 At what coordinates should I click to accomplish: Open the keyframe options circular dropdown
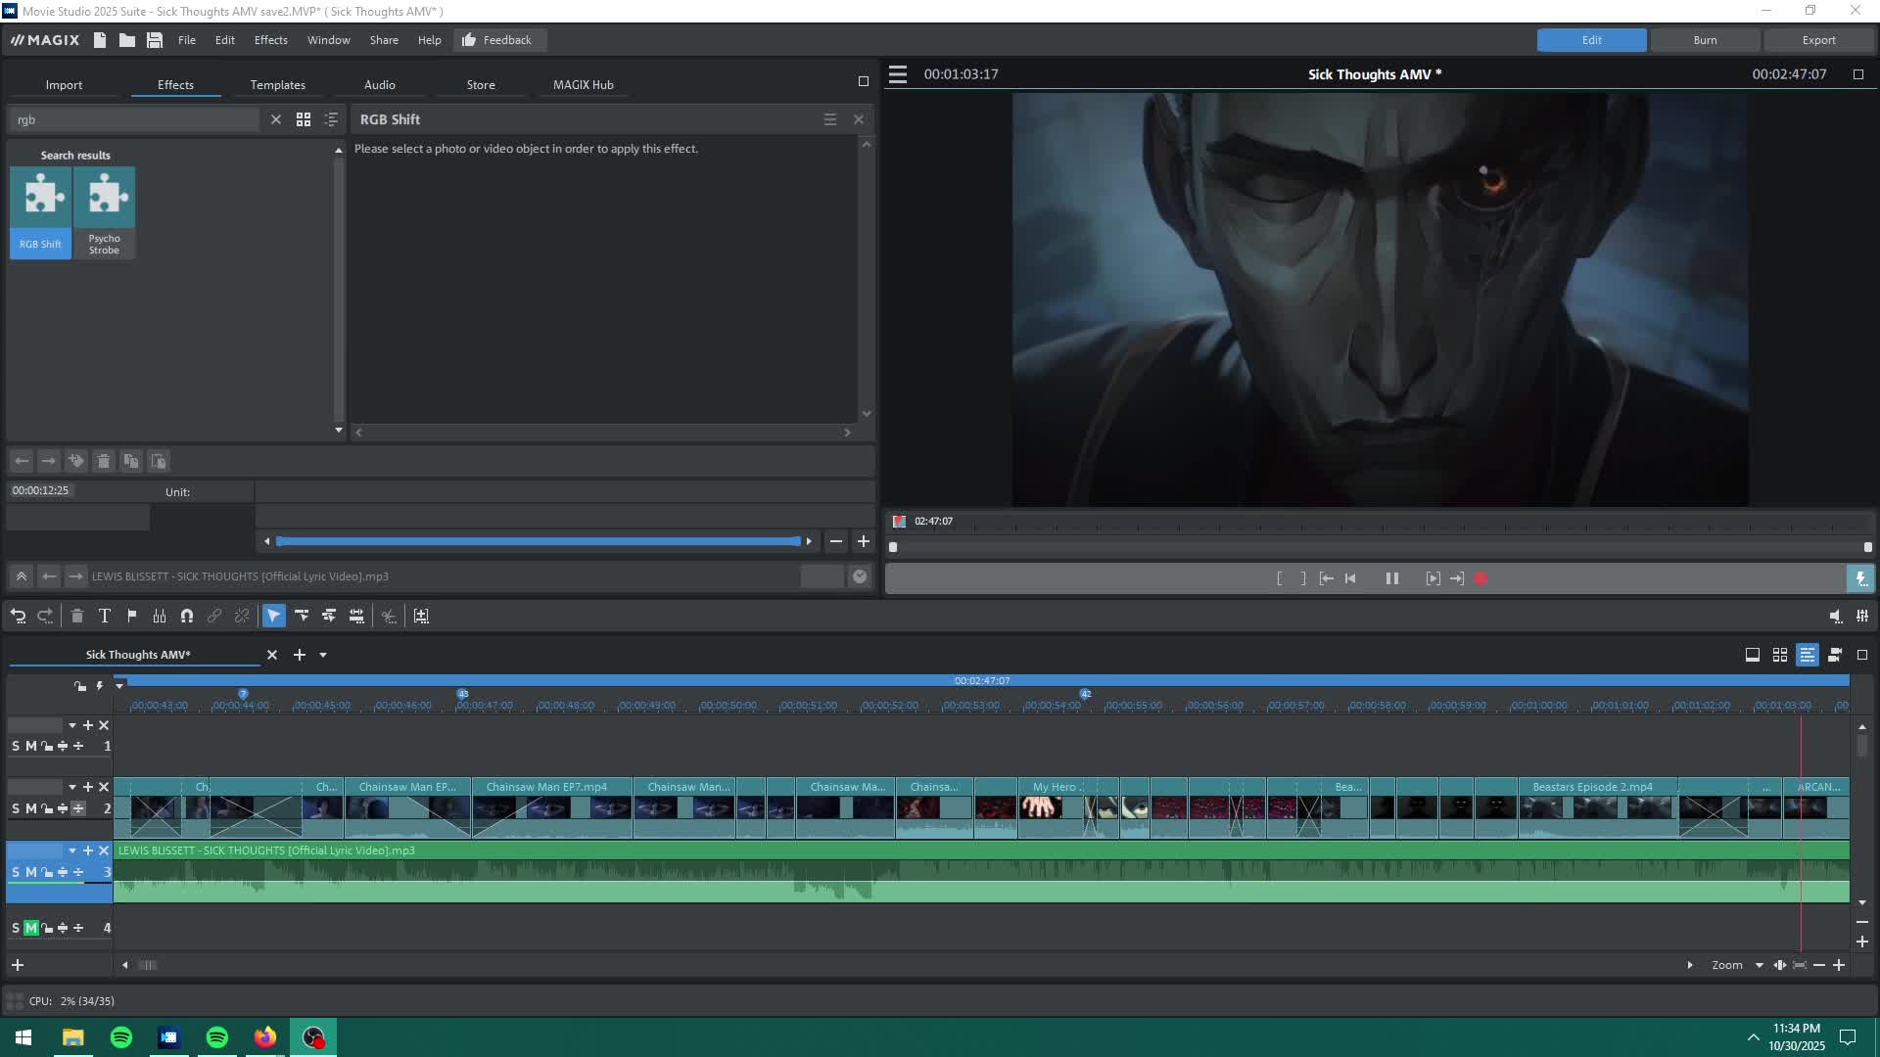pos(860,576)
